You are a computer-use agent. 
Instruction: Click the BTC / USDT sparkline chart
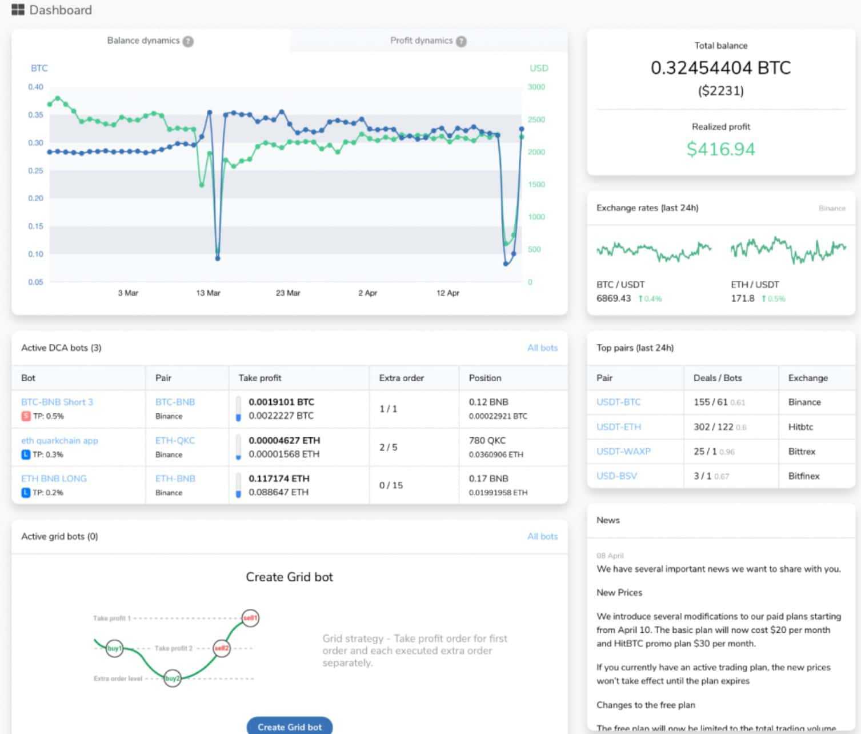654,250
